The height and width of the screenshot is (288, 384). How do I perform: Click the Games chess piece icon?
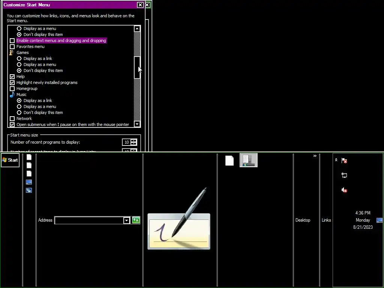pyautogui.click(x=12, y=52)
